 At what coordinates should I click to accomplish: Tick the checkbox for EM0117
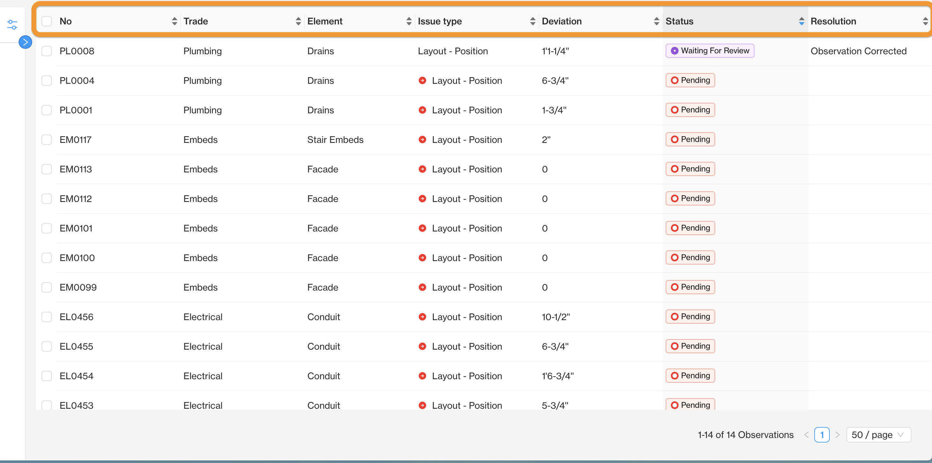[47, 140]
